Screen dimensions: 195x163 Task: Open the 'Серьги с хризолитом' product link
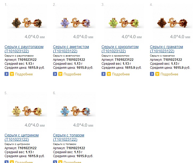pyautogui.click(x=120, y=47)
